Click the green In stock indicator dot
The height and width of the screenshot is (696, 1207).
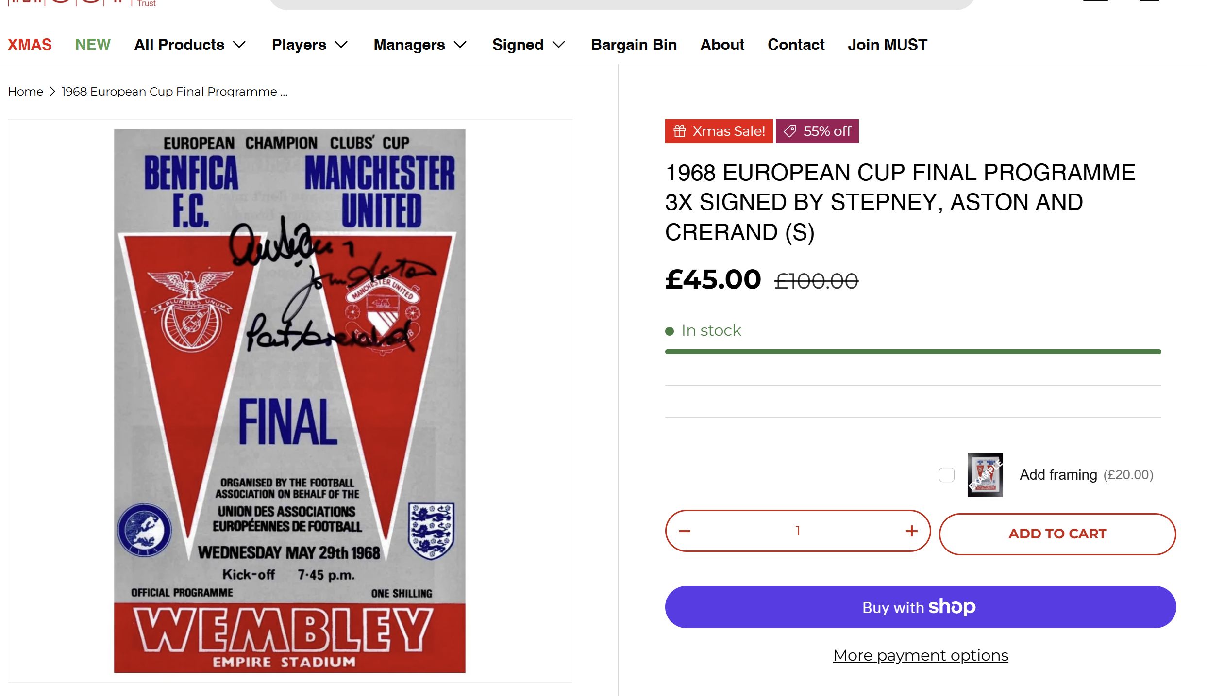click(670, 331)
